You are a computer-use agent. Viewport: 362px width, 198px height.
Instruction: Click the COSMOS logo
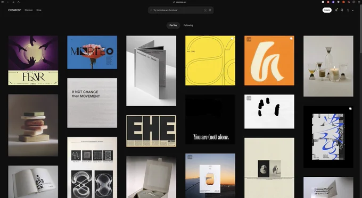14,10
